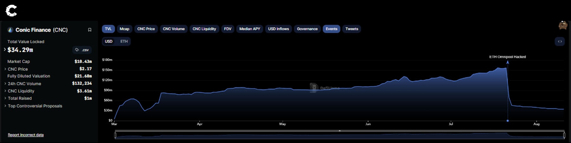Screen dimensions: 571x143
Task: Select USD denomination tab
Action: 108,41
